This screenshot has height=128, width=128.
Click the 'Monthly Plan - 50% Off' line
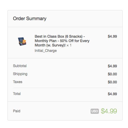[x=62, y=41]
